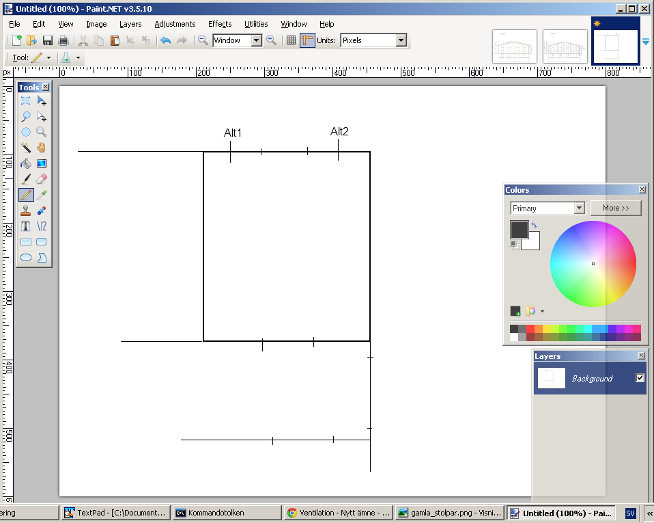Switch to the second image thumbnail
654x523 pixels.
point(565,46)
